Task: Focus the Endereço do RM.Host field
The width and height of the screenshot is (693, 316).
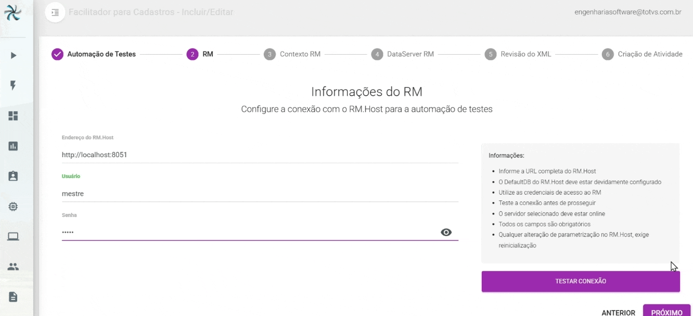Action: click(x=260, y=155)
